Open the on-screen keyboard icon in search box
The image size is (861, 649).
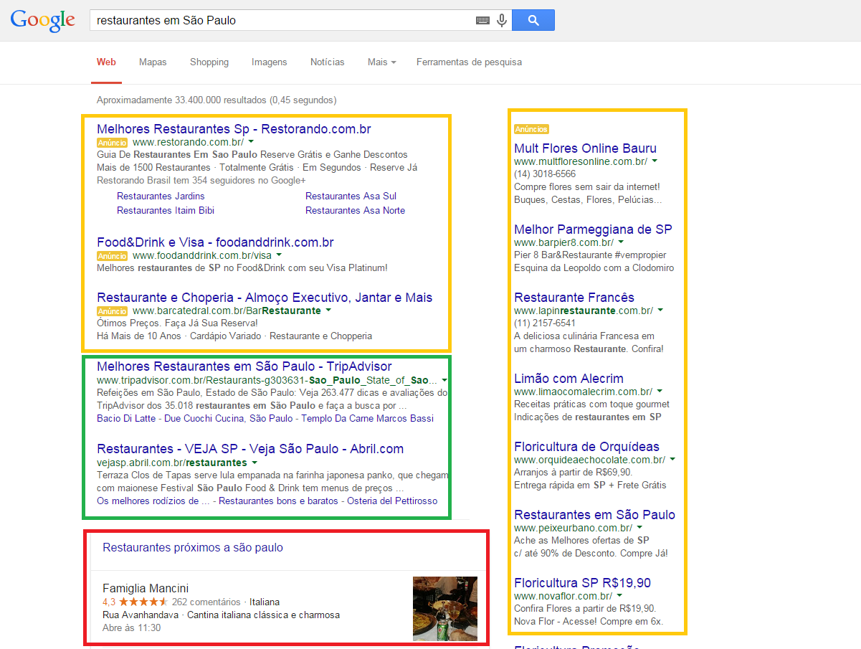click(x=482, y=20)
